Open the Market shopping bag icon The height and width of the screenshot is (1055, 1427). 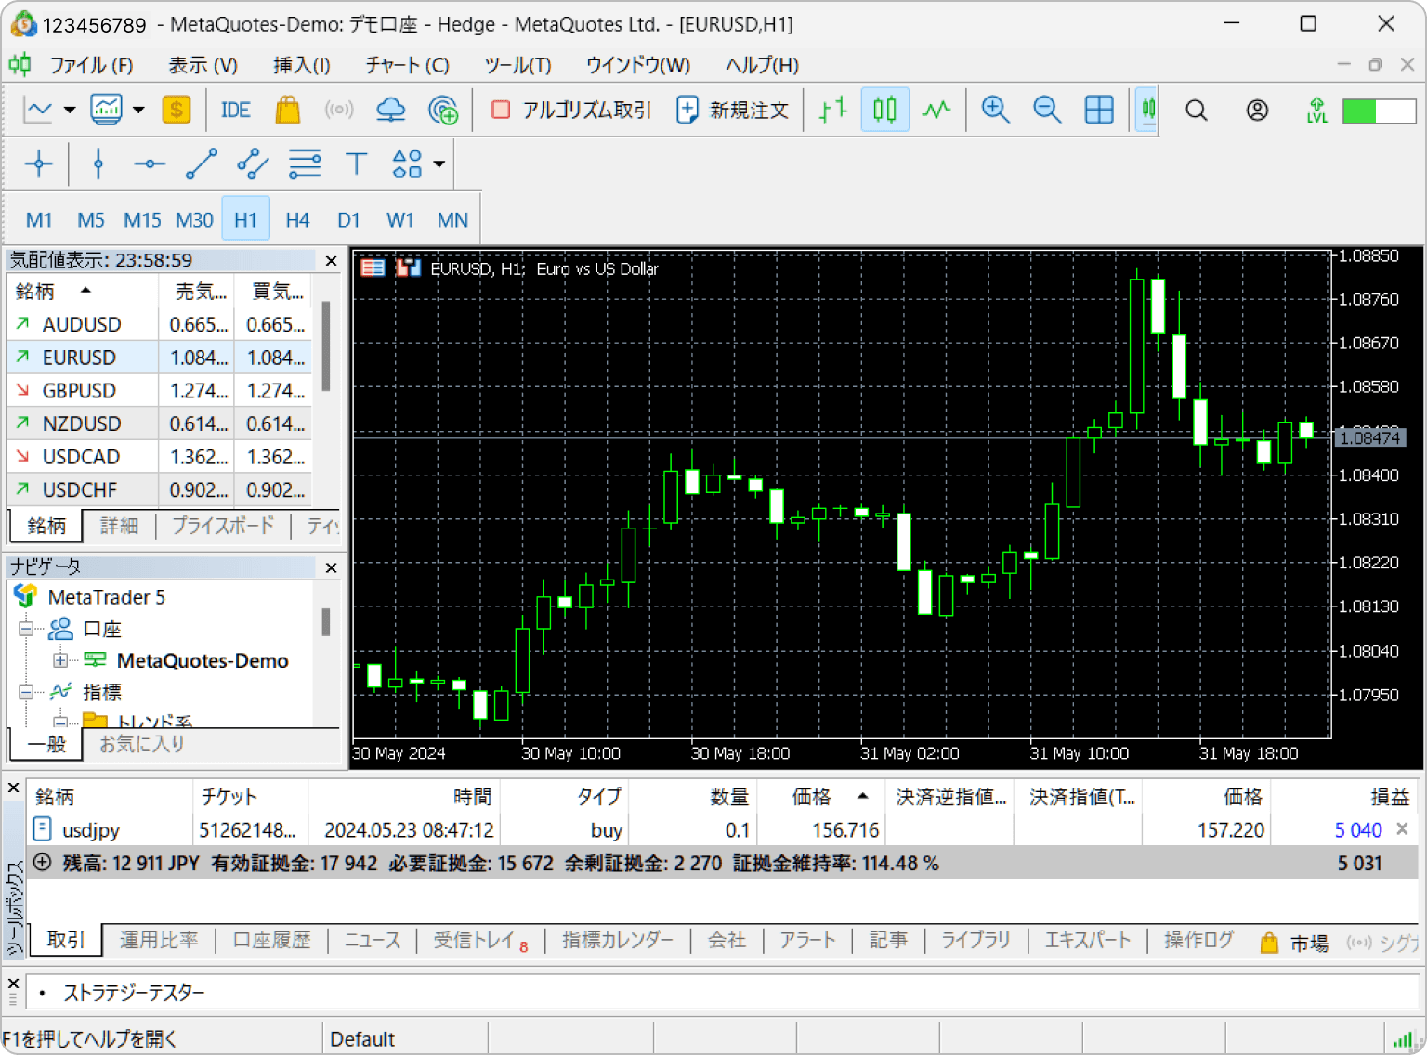pyautogui.click(x=288, y=111)
